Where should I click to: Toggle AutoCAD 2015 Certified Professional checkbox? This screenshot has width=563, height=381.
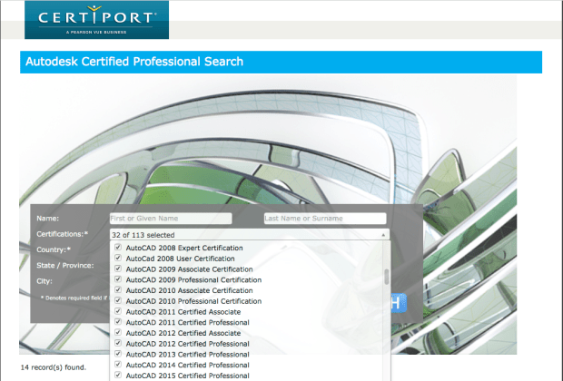(118, 375)
